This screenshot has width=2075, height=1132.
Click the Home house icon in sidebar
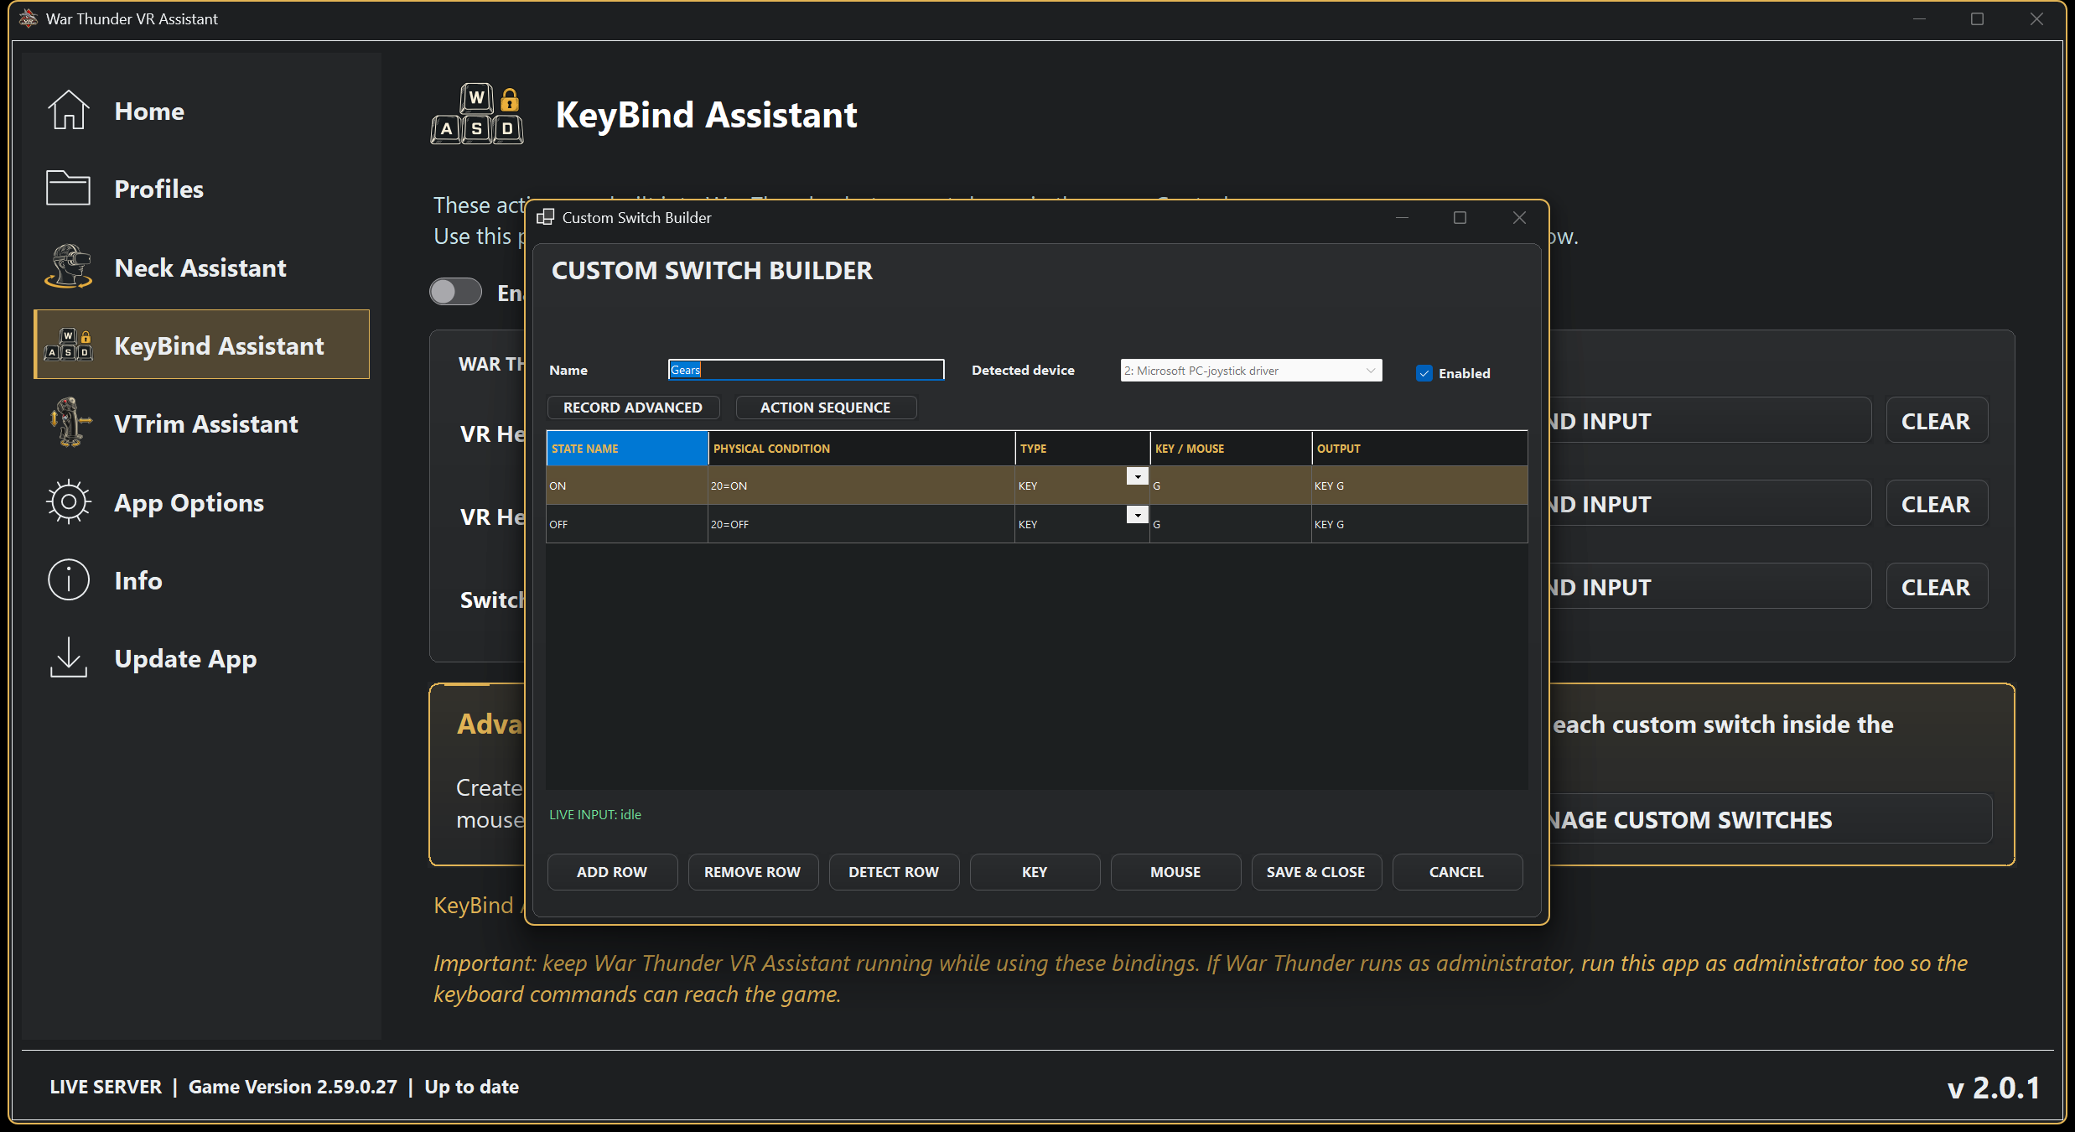(68, 110)
